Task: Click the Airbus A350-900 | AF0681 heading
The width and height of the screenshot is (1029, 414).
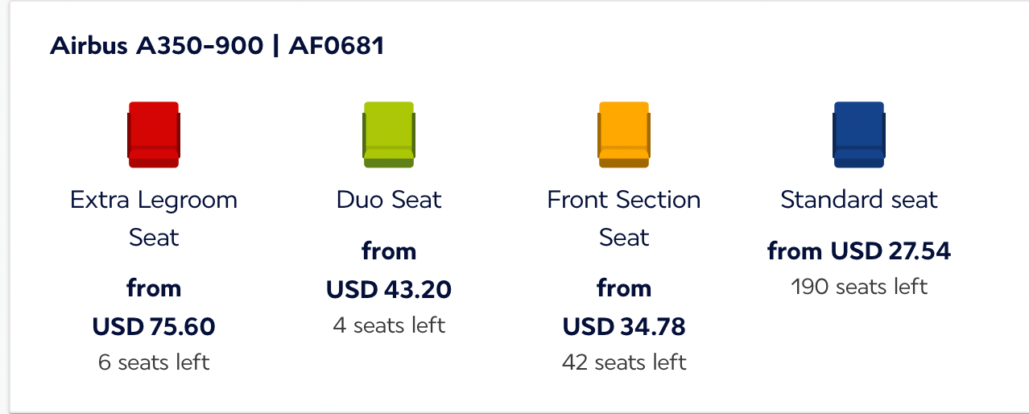Action: pyautogui.click(x=217, y=46)
